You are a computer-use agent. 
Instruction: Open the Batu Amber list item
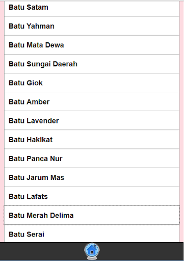tap(92, 101)
